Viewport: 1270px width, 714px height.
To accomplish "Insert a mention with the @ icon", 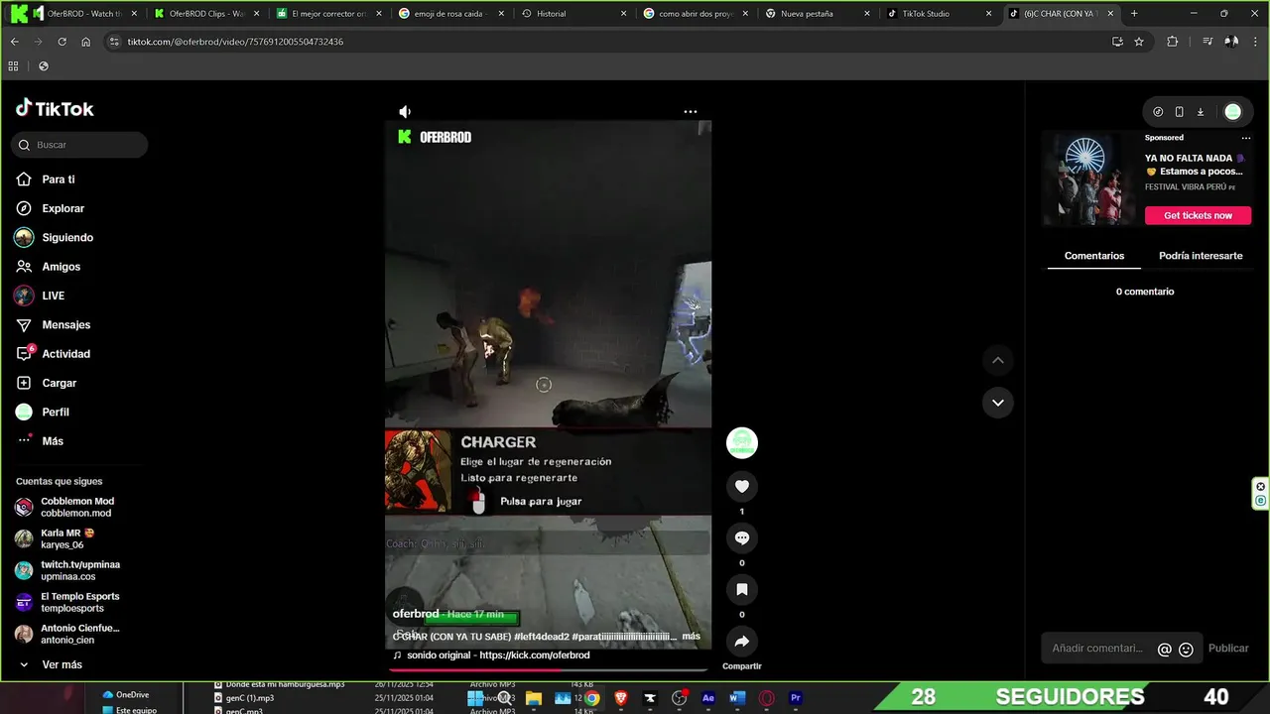I will (x=1165, y=650).
